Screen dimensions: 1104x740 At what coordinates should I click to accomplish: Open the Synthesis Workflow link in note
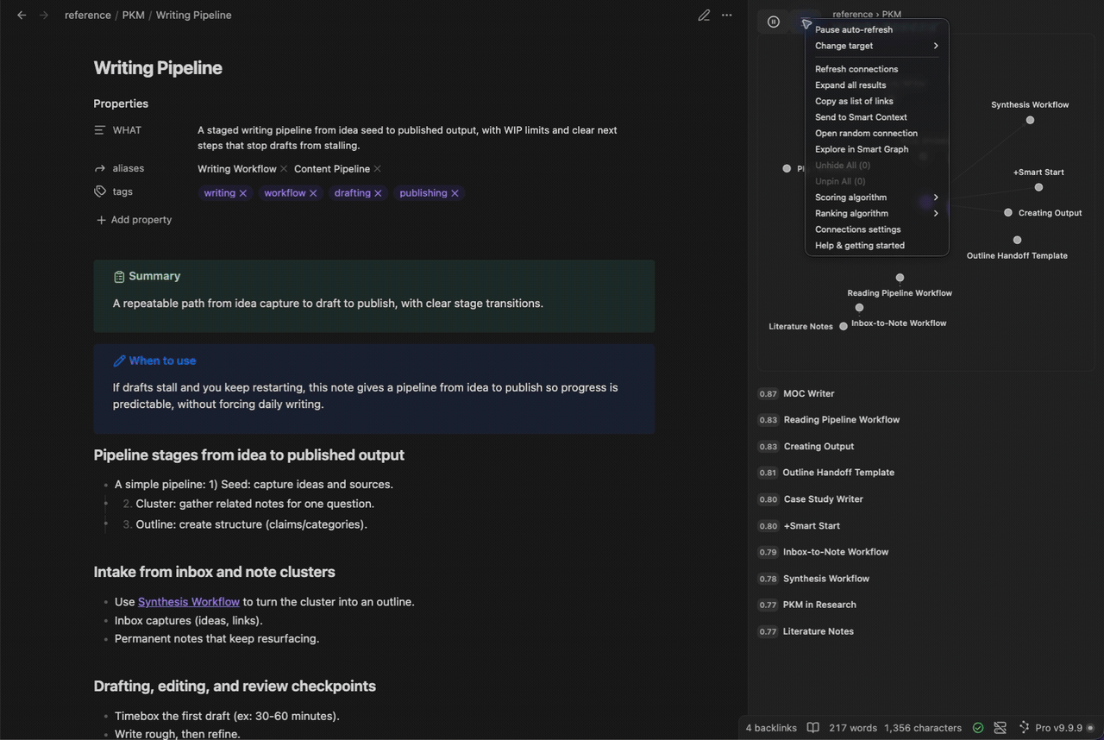pos(189,602)
